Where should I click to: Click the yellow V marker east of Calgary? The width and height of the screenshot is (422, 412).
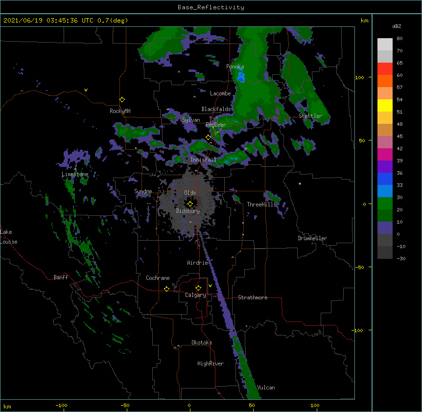coord(210,286)
